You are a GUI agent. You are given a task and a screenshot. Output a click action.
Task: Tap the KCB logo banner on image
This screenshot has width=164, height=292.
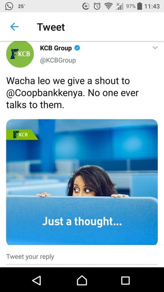point(22,134)
